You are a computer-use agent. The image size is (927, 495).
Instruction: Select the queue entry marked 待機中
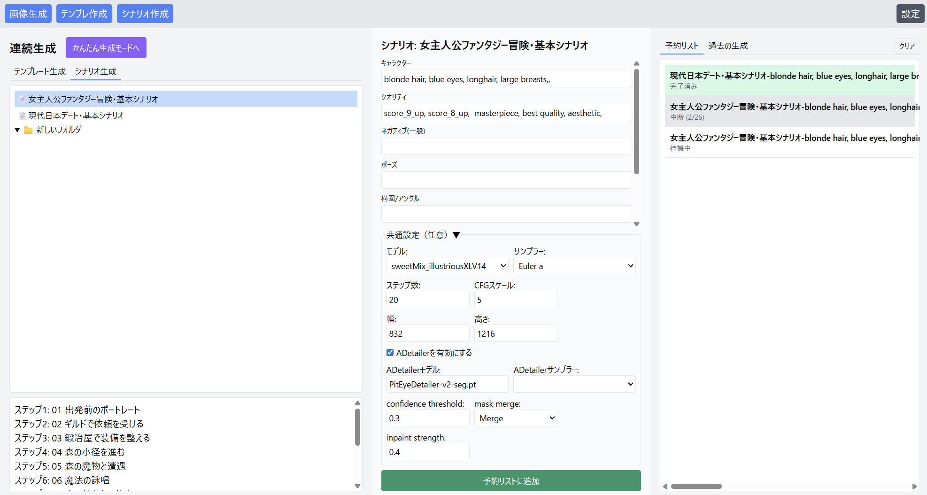click(790, 142)
